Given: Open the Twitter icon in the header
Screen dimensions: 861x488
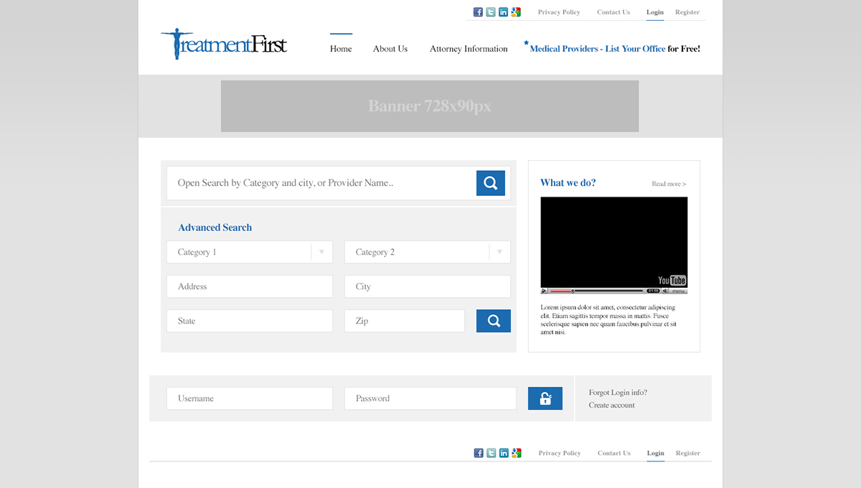Looking at the screenshot, I should pos(491,12).
